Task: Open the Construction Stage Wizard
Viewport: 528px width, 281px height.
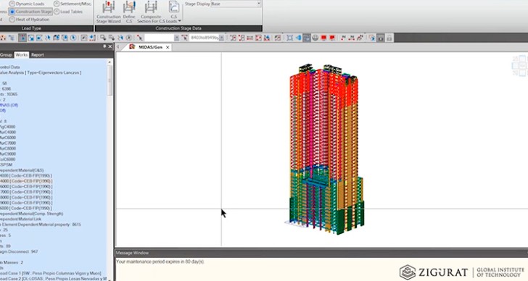Action: (x=109, y=12)
